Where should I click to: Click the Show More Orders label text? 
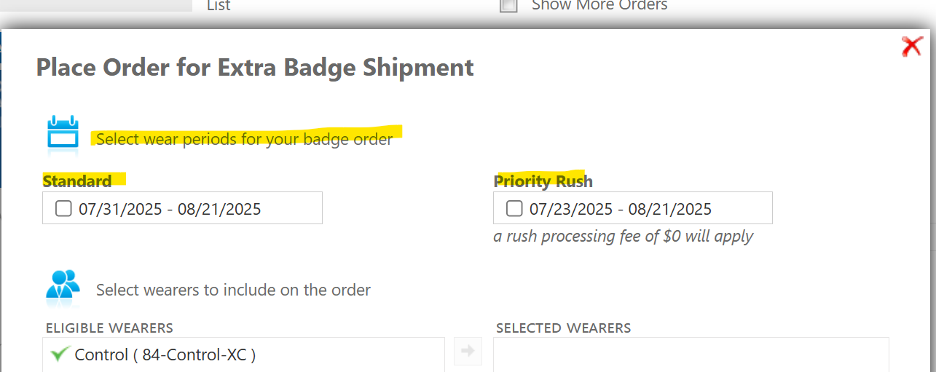(599, 6)
